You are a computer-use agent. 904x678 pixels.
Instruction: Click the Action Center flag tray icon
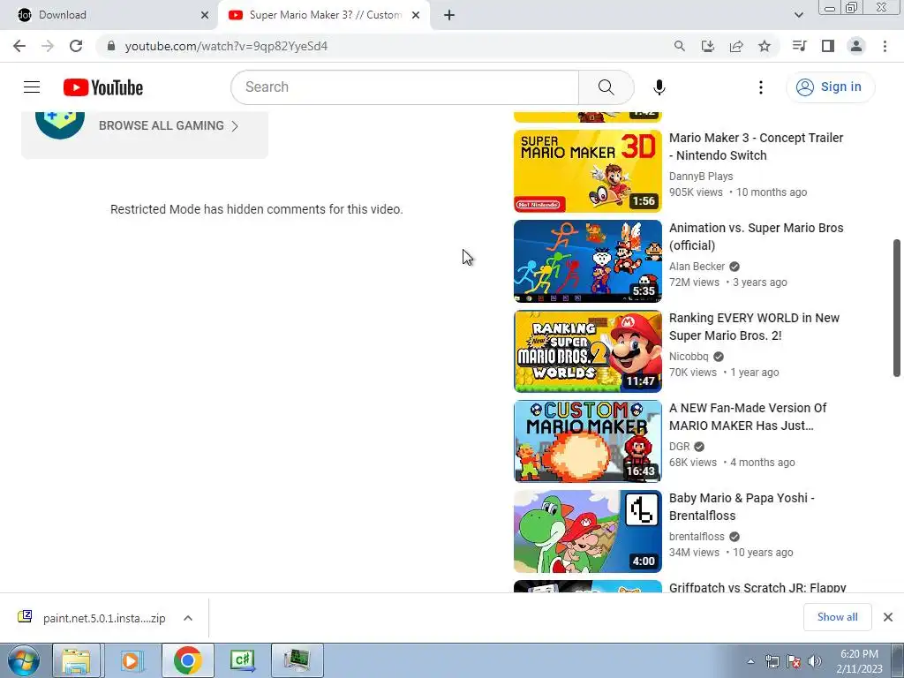794,661
